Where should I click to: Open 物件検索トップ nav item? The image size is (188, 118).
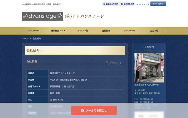58,31
